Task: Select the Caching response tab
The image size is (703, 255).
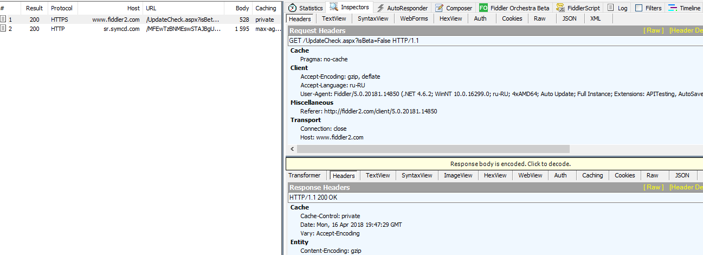Action: pos(592,175)
